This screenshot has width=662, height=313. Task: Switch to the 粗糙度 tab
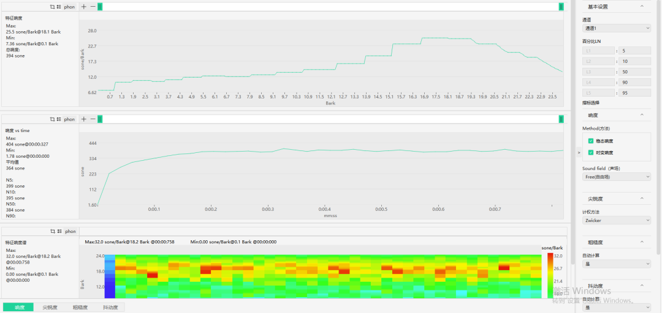pos(80,307)
